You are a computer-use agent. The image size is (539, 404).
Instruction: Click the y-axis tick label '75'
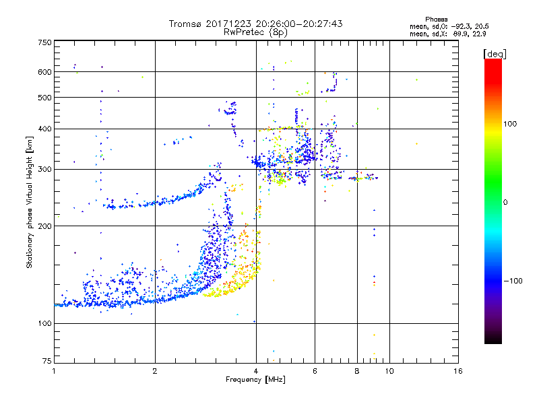46,361
